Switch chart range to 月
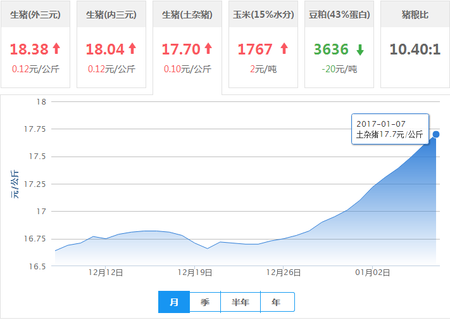Screen dimensions: 450x320 [x=174, y=302]
